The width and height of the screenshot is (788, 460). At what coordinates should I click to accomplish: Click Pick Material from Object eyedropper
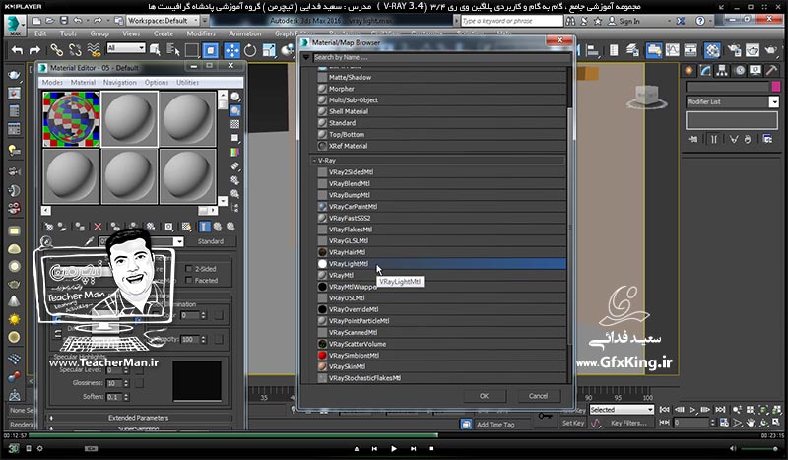coord(89,241)
